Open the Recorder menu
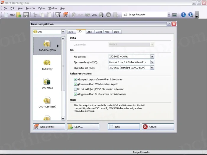 point(30,8)
